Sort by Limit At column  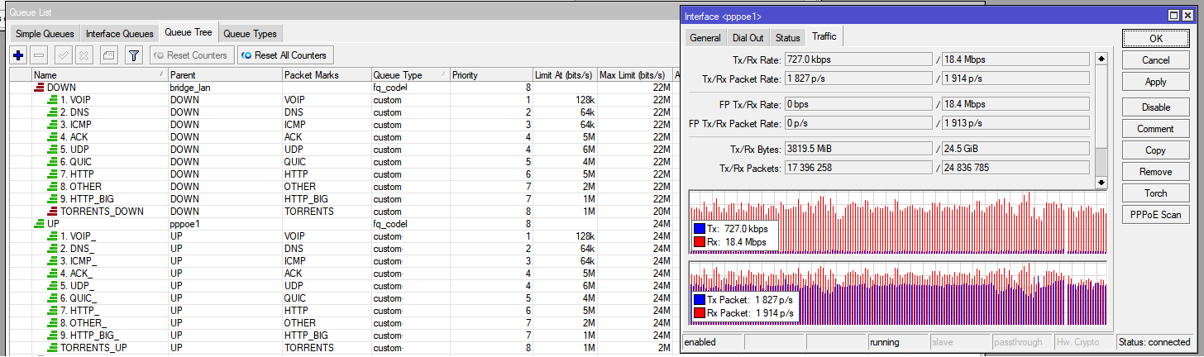pyautogui.click(x=565, y=74)
